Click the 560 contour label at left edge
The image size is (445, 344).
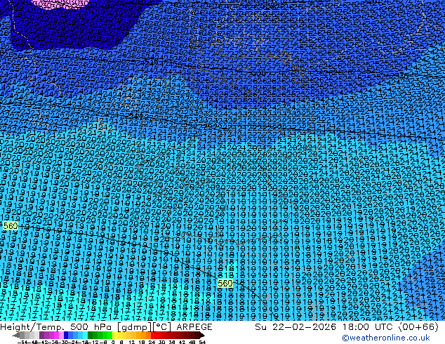coord(11,226)
